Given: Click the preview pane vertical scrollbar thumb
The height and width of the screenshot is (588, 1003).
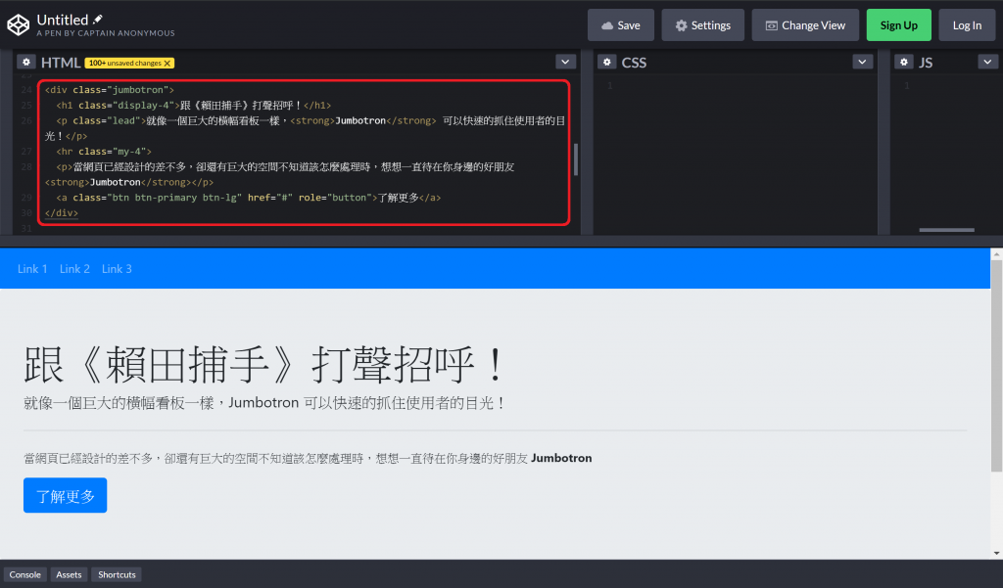Looking at the screenshot, I should click(x=996, y=366).
